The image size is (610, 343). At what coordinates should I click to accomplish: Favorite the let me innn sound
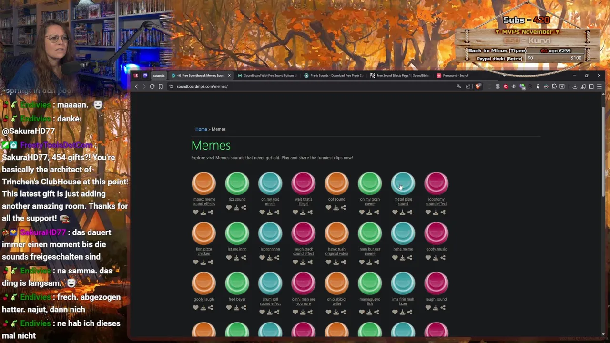[x=229, y=258]
